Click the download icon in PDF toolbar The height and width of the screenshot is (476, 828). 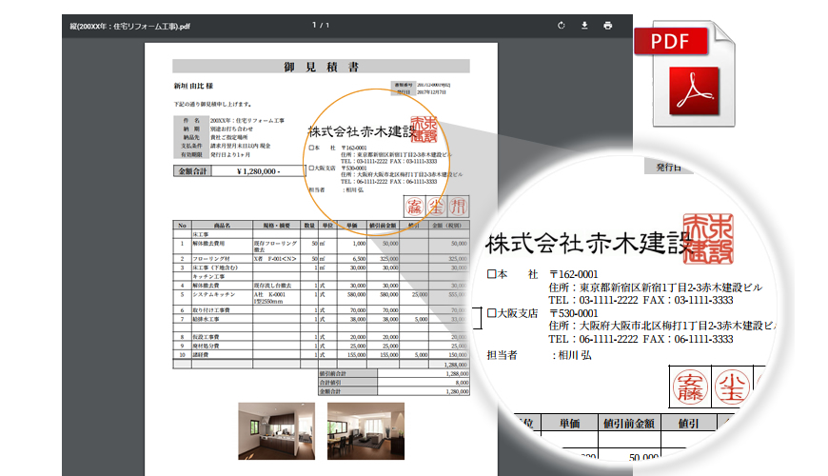[584, 26]
